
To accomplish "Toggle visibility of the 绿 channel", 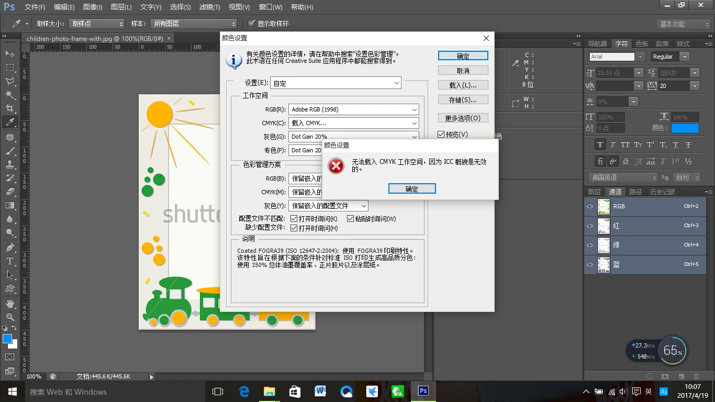I will click(590, 245).
